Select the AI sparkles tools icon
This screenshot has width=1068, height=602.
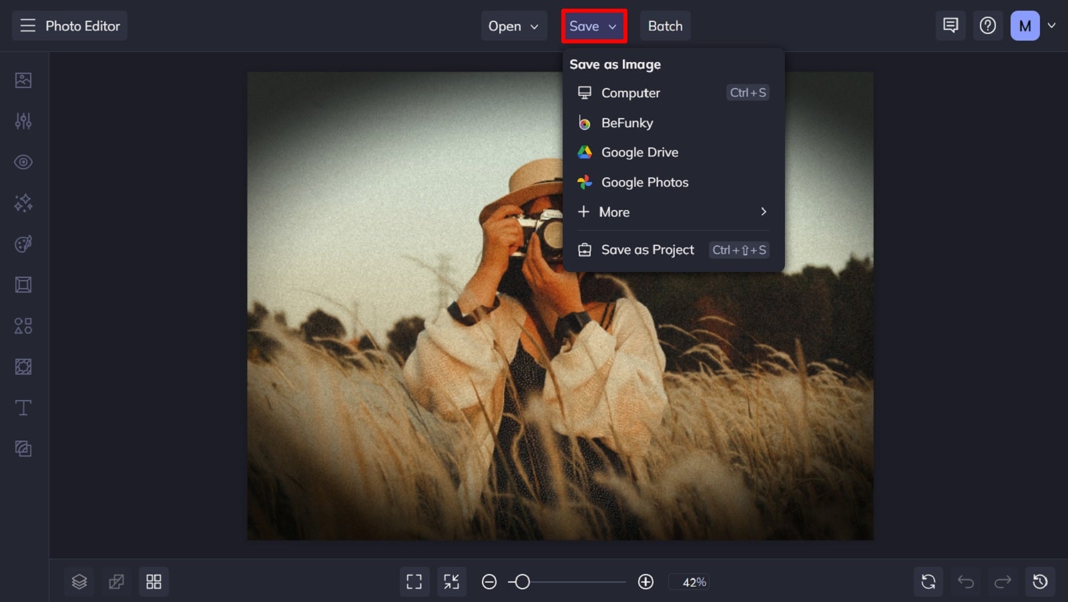pos(23,203)
